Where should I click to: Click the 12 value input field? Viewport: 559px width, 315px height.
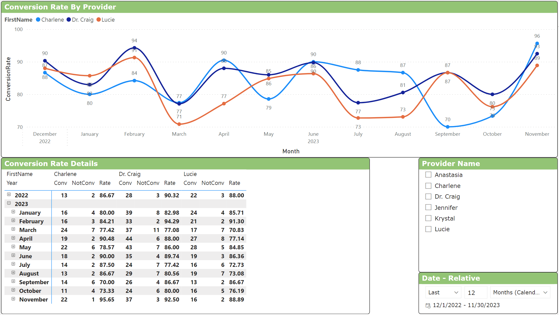(475, 292)
